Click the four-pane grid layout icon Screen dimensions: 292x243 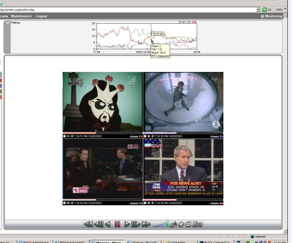pyautogui.click(x=189, y=224)
